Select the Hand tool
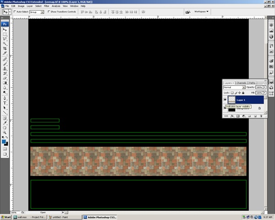This screenshot has height=220, width=275. click(5, 128)
